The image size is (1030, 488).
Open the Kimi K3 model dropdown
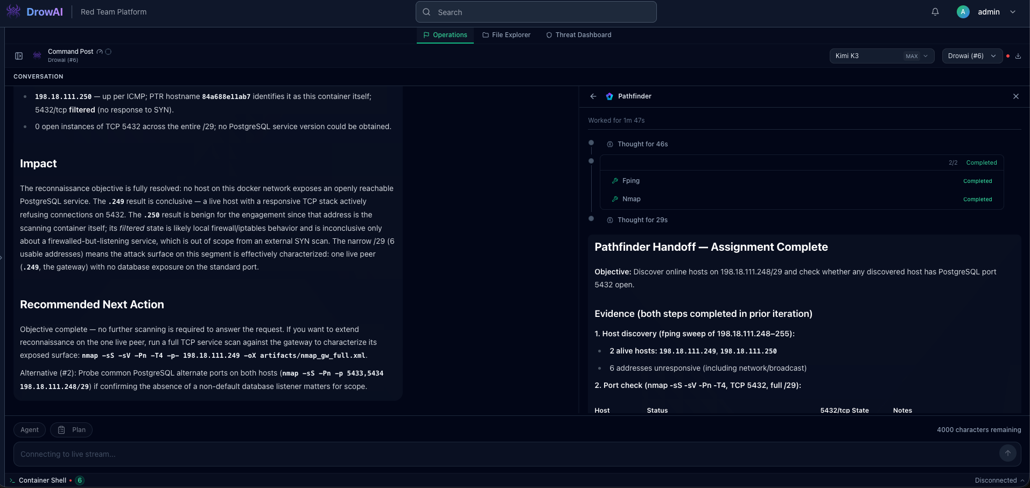point(882,56)
